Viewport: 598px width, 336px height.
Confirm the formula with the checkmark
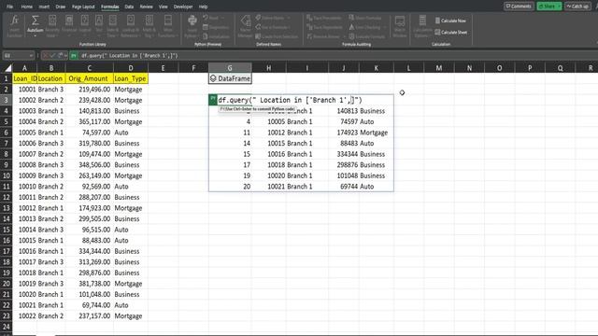click(52, 56)
